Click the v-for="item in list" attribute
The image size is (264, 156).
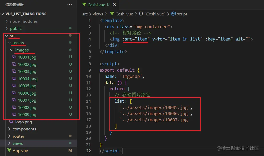coord(177,39)
